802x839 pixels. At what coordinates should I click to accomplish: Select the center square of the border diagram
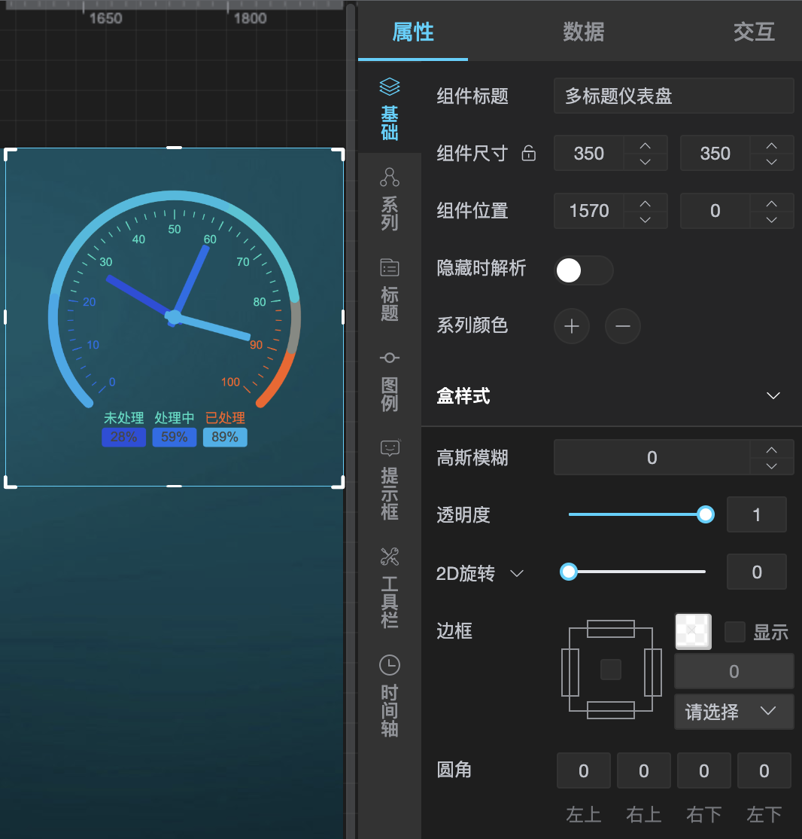[x=611, y=670]
